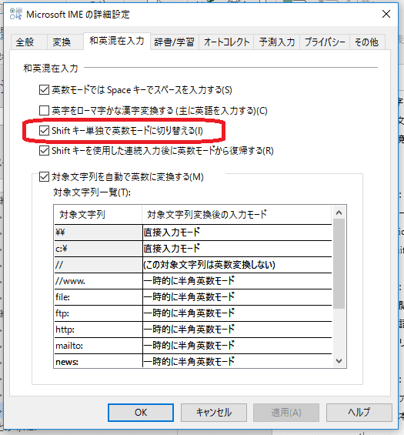The width and height of the screenshot is (404, 435).
Task: Toggle 対象文字列を自動で英数に変換する checkbox
Action: click(44, 177)
